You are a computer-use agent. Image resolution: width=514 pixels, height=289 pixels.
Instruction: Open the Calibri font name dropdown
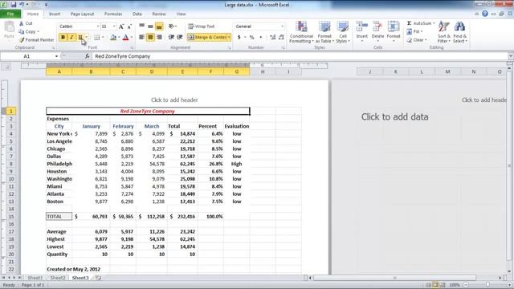[98, 26]
